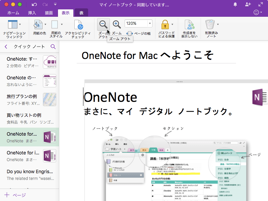Click the share notebook person icon

pyautogui.click(x=248, y=5)
